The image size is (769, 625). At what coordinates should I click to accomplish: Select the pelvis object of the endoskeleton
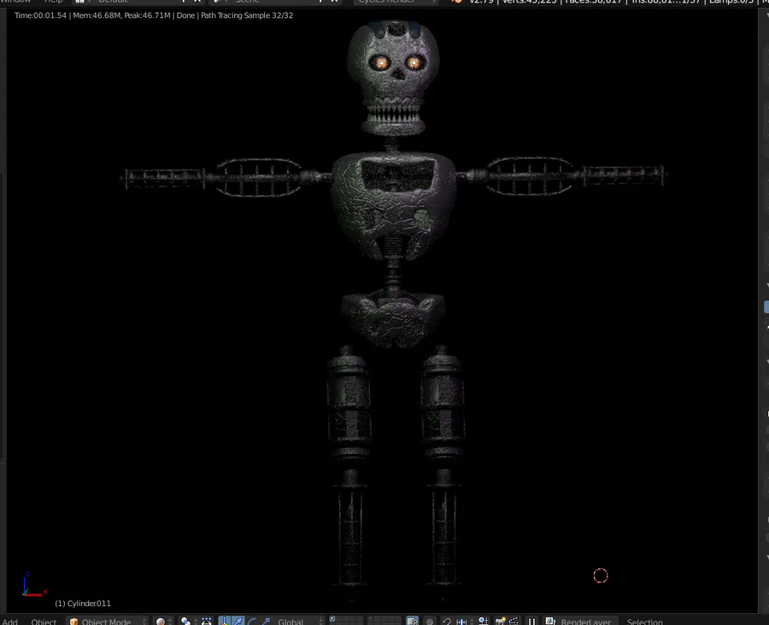[x=393, y=319]
